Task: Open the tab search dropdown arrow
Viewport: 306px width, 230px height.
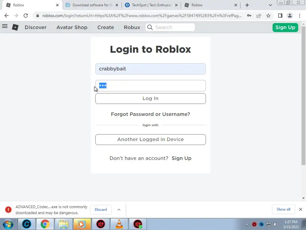Action: pyautogui.click(x=270, y=5)
